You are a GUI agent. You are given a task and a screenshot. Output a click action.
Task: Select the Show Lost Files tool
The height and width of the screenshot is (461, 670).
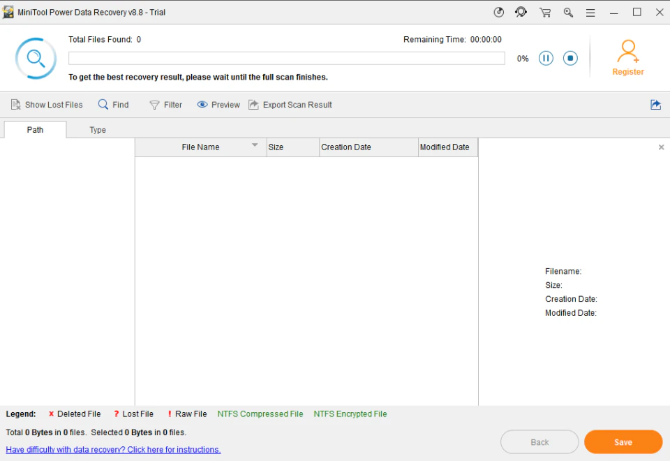[x=46, y=104]
